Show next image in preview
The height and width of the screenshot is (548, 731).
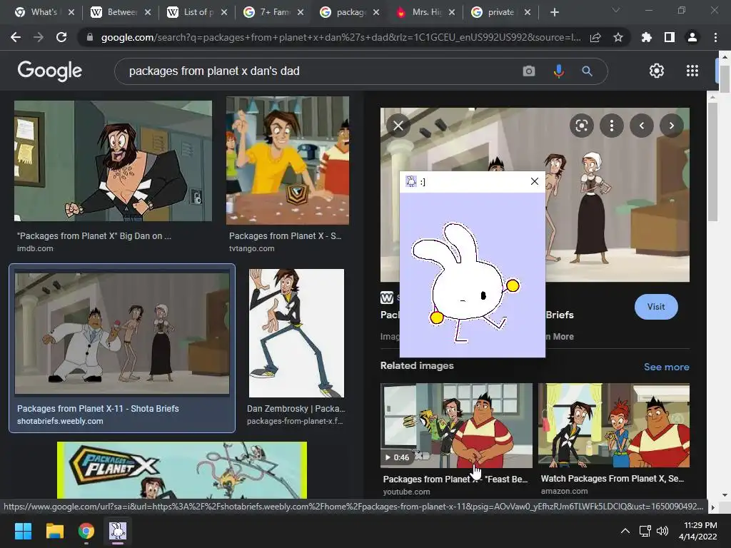point(671,126)
